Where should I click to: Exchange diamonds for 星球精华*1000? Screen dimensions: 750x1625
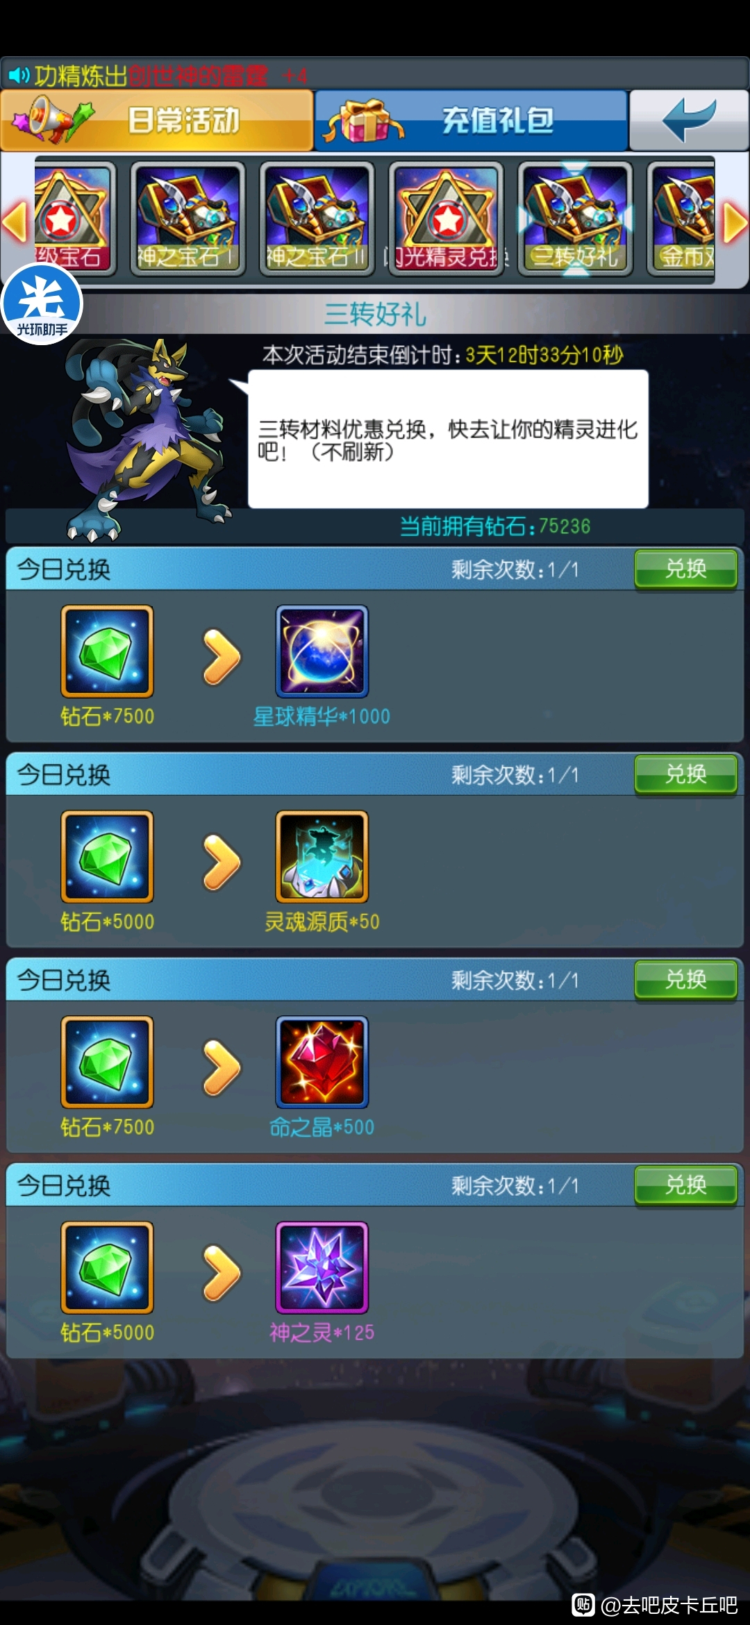pos(686,569)
